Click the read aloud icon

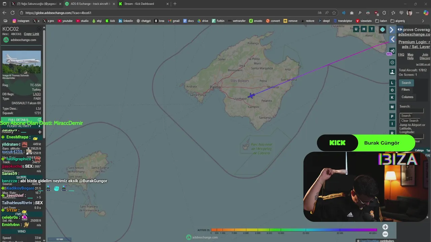pos(327,13)
